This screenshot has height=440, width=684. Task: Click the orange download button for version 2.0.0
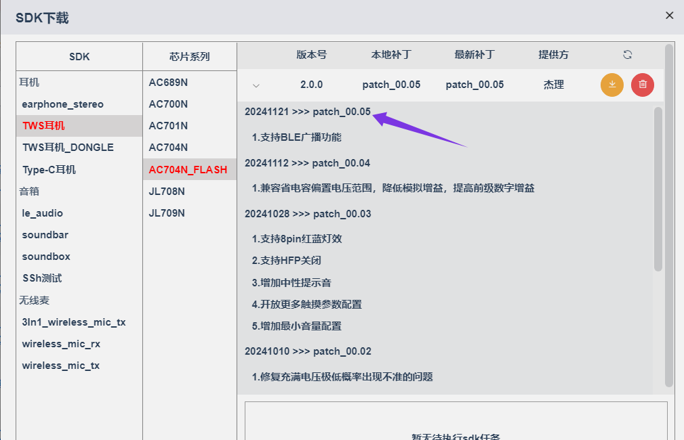pyautogui.click(x=612, y=85)
